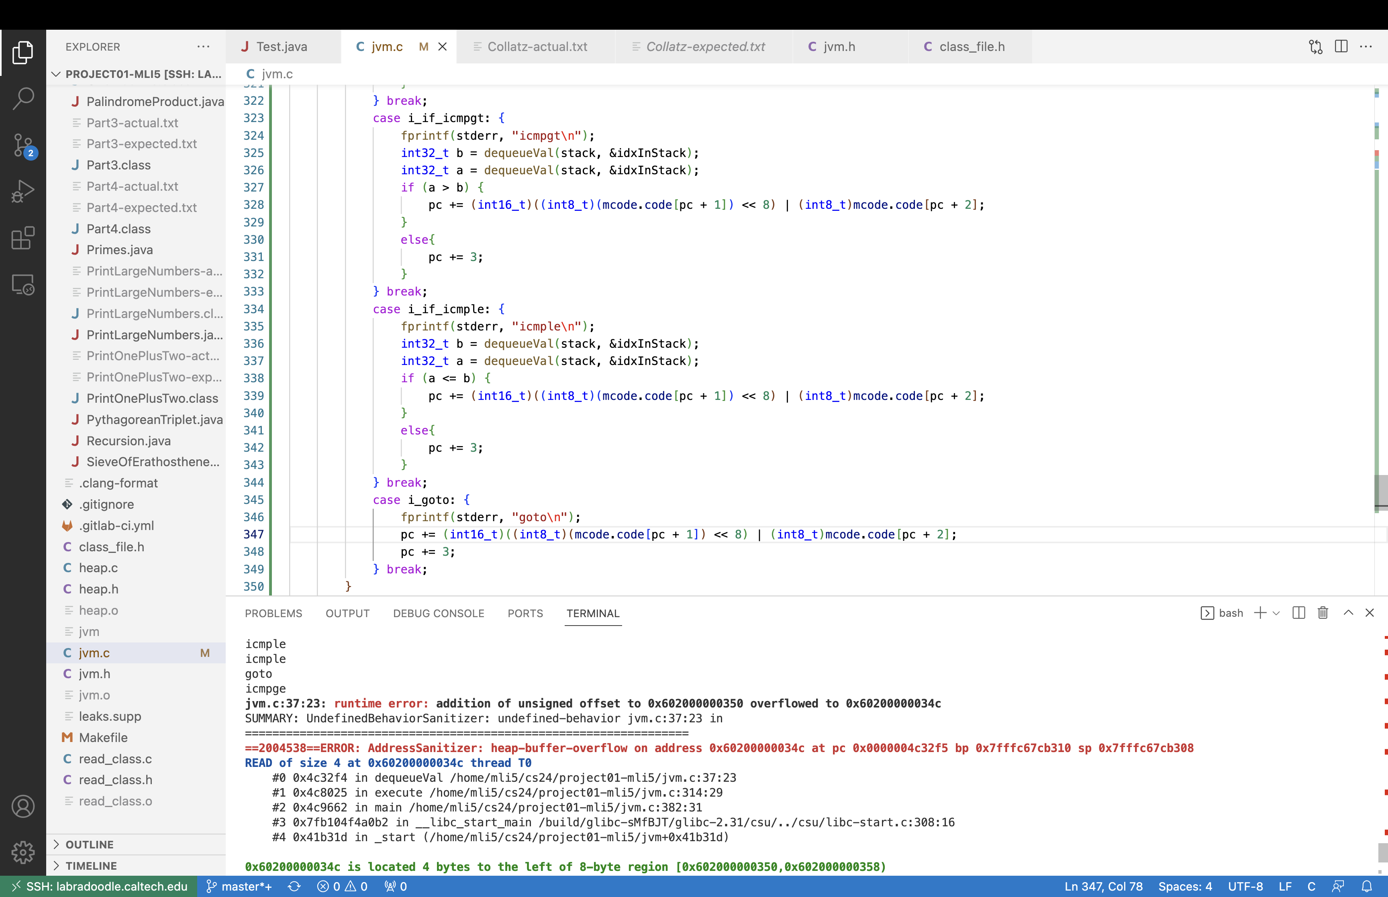
Task: Open changes compare icon in editor toolbar
Action: (x=1315, y=47)
